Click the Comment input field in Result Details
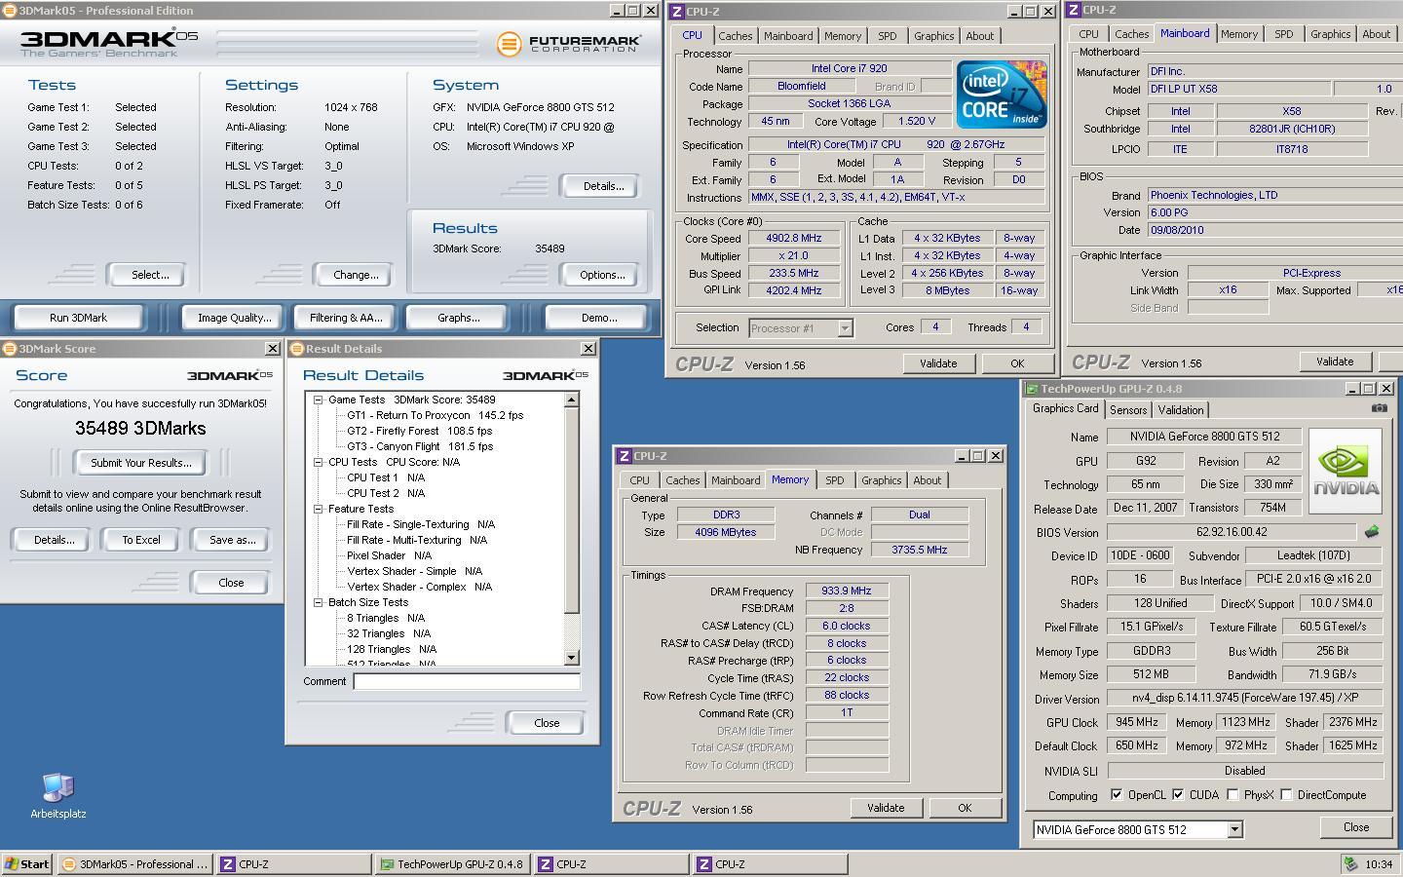 467,681
